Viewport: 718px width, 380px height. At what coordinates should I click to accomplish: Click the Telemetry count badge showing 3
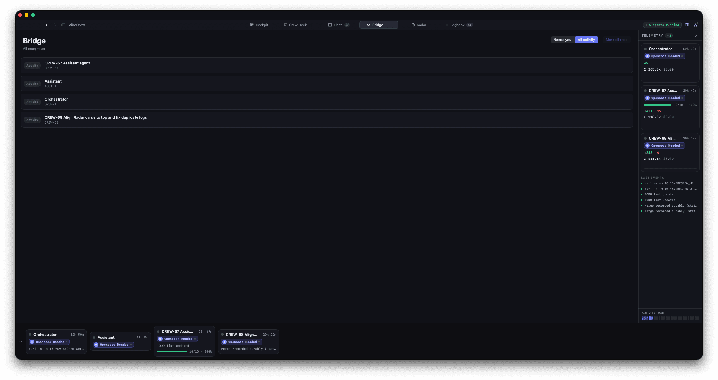669,36
